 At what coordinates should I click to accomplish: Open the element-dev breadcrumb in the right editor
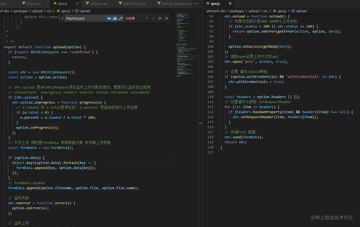(x=216, y=11)
